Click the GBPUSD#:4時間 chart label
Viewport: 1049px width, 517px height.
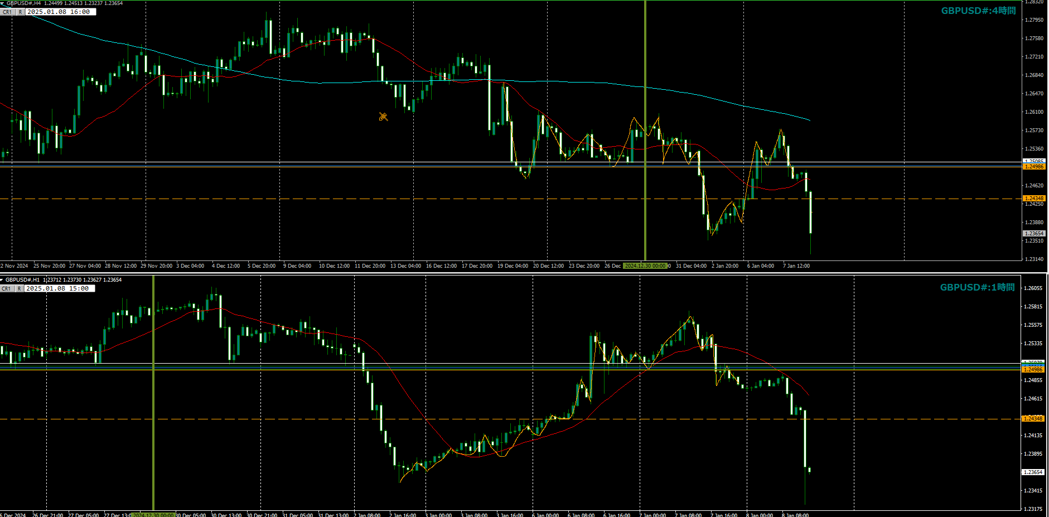978,11
